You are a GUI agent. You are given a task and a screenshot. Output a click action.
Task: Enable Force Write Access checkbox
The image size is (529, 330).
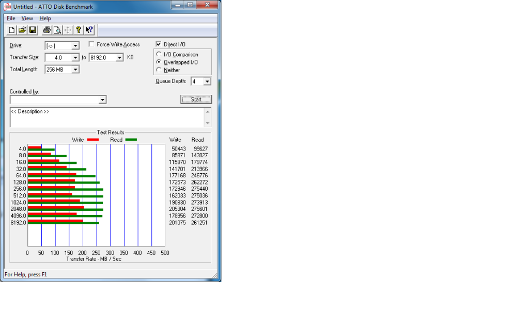click(92, 45)
